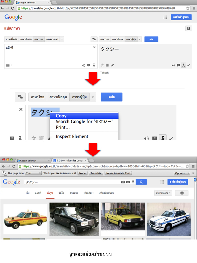Click the large checkmark icon in zoomed panel
Image resolution: width=197 pixels, height=263 pixels.
[x=171, y=138]
